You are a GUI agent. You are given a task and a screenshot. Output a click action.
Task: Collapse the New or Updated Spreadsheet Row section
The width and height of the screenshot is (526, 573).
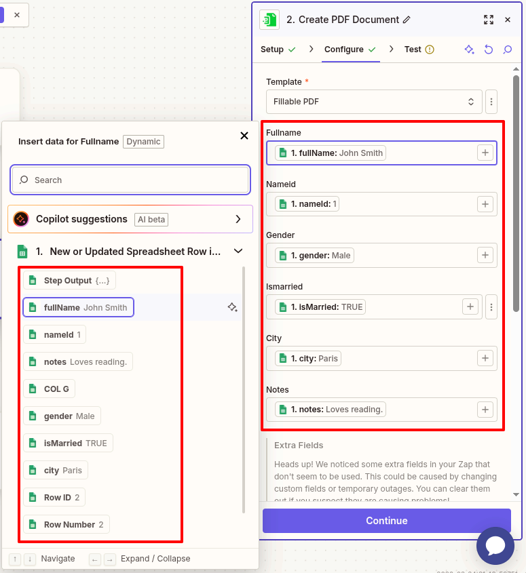point(238,251)
